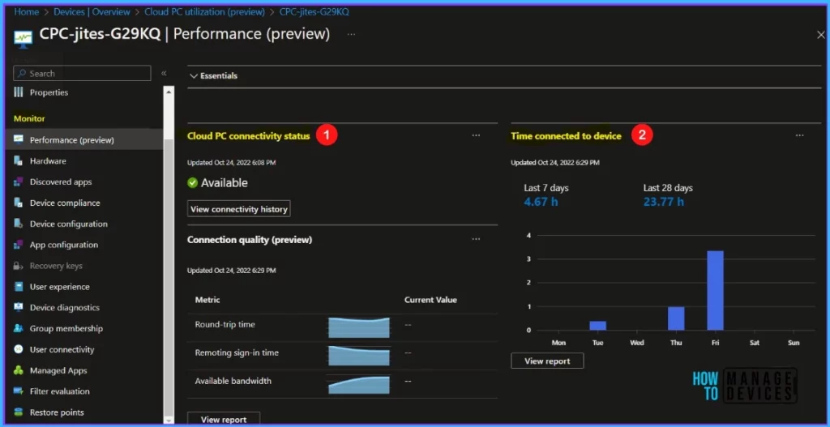The image size is (830, 427).
Task: Click the Recovery keys lock icon
Action: [x=19, y=266]
